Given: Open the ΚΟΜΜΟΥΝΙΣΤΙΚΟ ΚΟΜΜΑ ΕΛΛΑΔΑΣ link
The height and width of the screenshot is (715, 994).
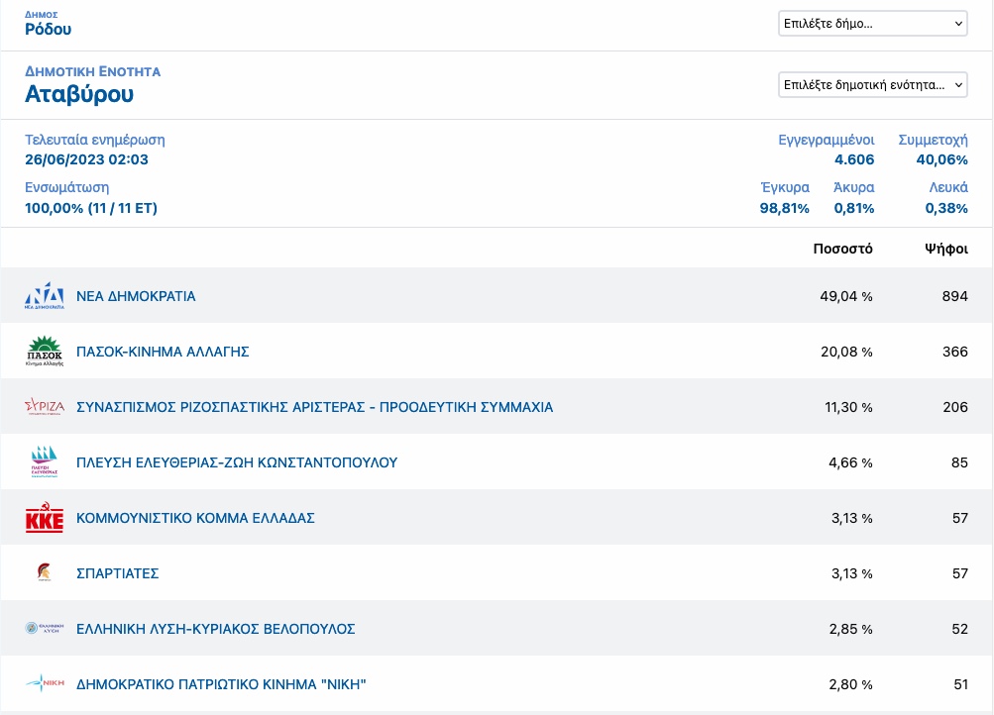Looking at the screenshot, I should click(x=195, y=518).
